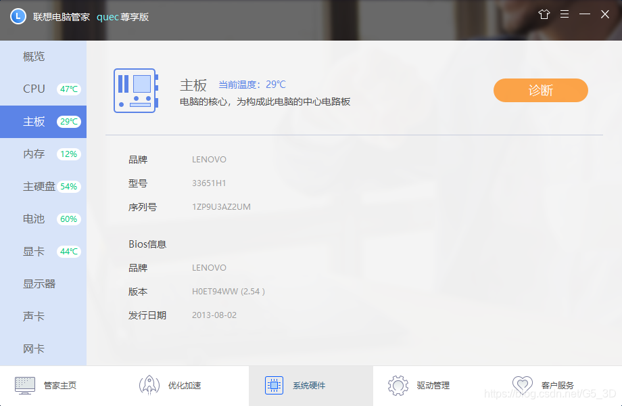This screenshot has width=622, height=406.
Task: Open the skin/theme shirt icon
Action: 544,14
